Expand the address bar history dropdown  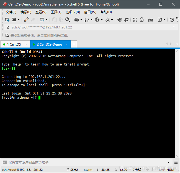[174, 27]
